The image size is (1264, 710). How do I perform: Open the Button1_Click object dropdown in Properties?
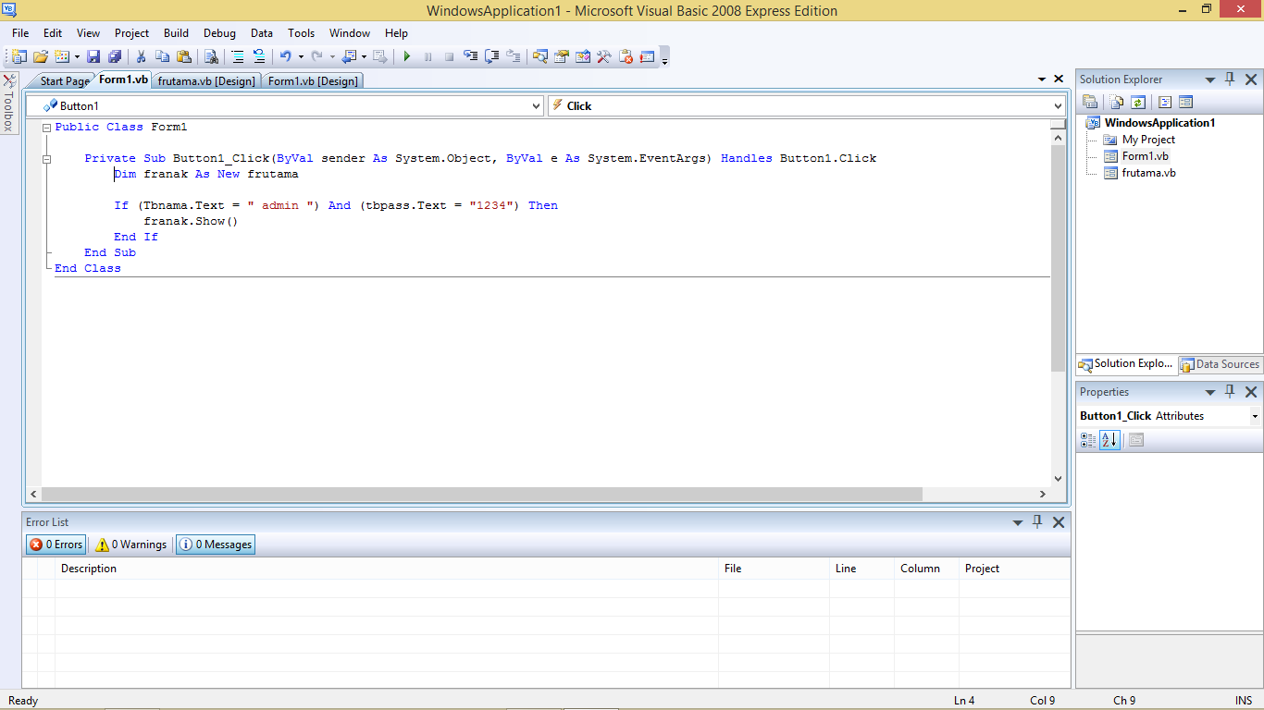[x=1255, y=416]
